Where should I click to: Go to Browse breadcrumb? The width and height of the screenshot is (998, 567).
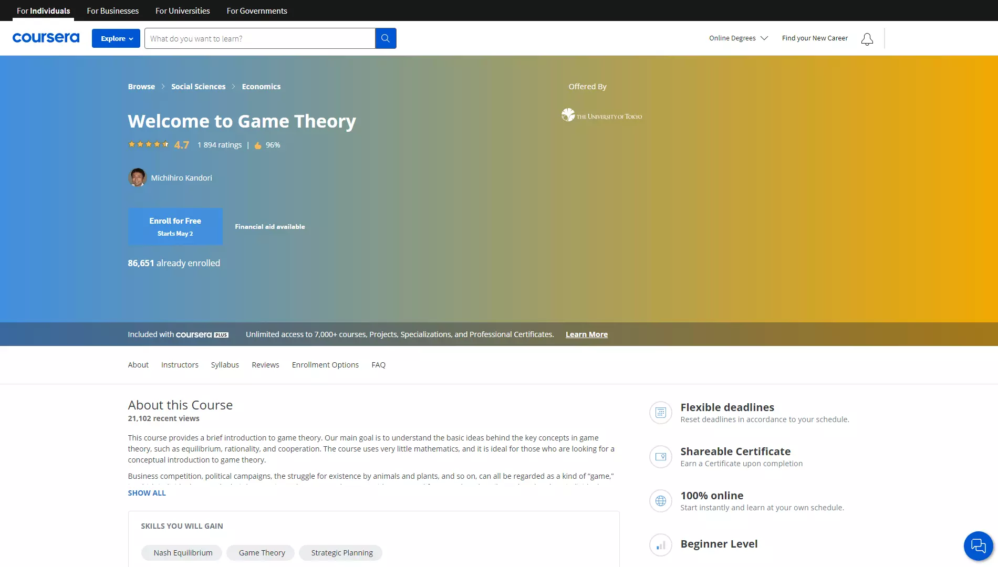(141, 87)
